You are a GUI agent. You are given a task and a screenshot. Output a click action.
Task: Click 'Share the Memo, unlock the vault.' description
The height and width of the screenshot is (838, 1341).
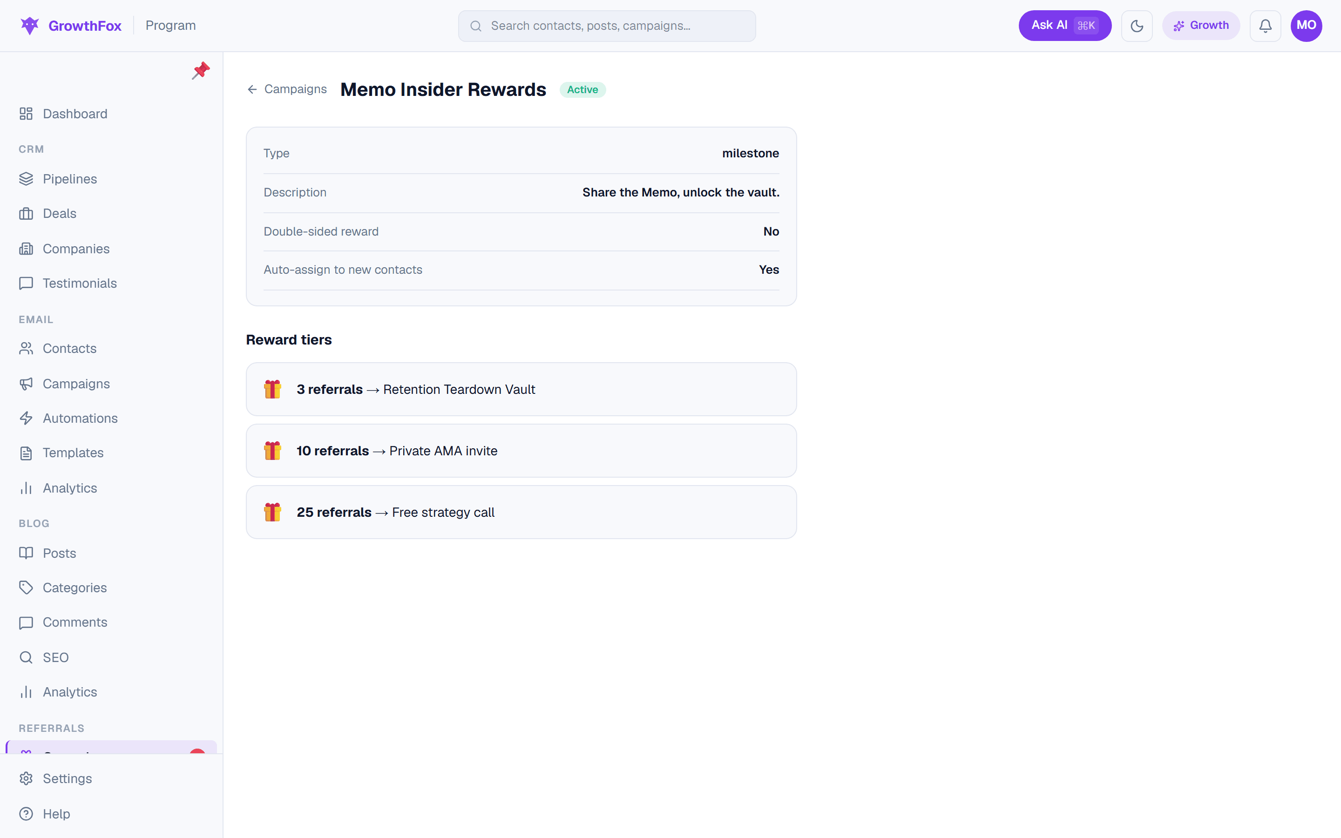[x=680, y=192]
